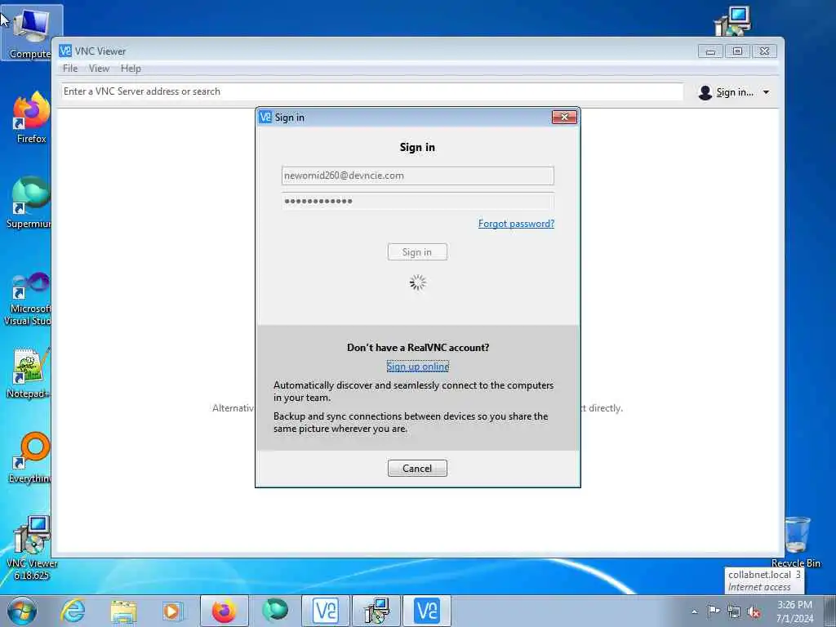Click the email field in Sign in dialog
Image resolution: width=836 pixels, height=627 pixels.
[417, 176]
